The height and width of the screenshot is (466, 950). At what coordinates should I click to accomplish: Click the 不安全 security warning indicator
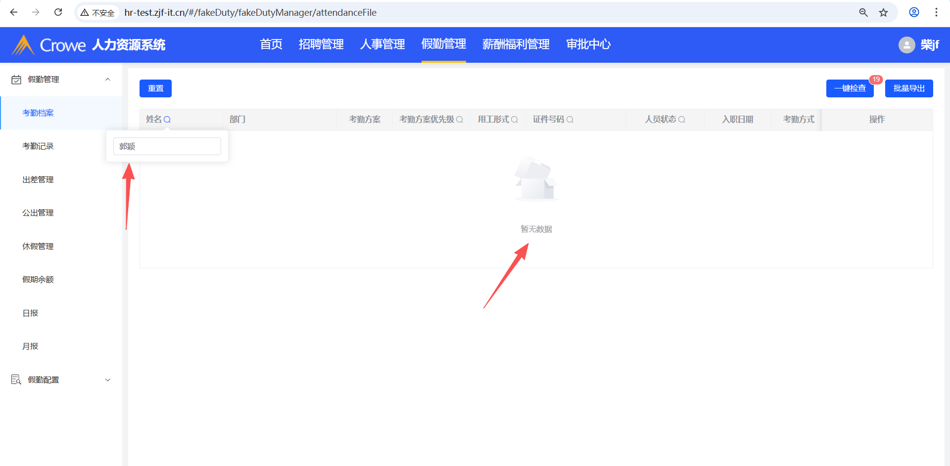click(x=97, y=13)
